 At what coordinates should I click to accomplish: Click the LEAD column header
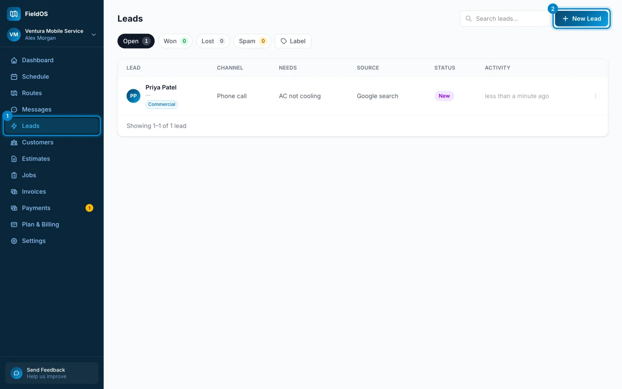133,68
